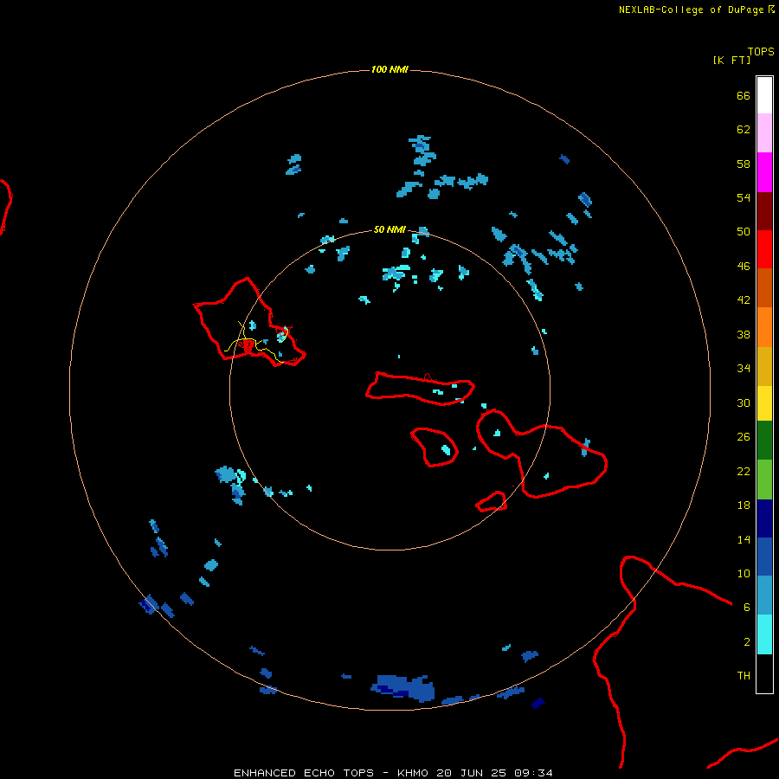The image size is (779, 779).
Task: Pick the dark orange 46 kft swatch
Action: pyautogui.click(x=764, y=287)
